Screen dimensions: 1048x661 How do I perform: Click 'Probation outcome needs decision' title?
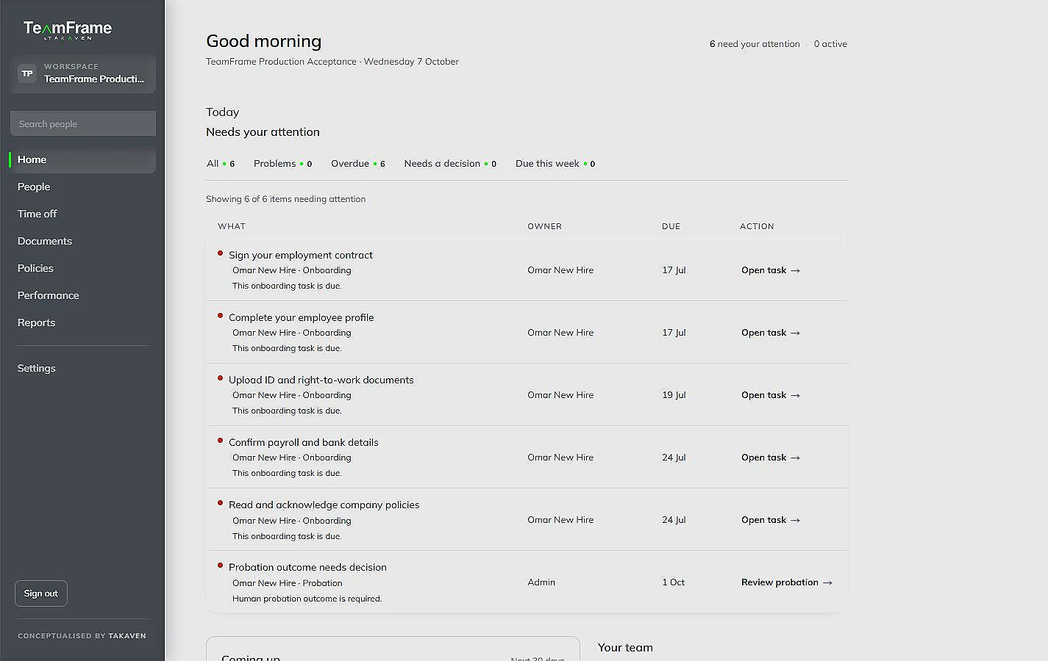click(x=307, y=567)
